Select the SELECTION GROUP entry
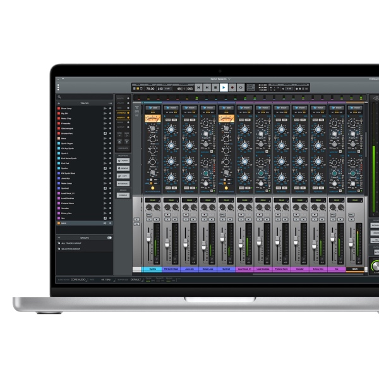The image size is (379, 379). (85, 249)
